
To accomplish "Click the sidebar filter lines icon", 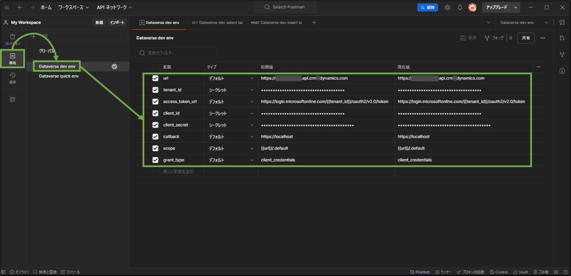I will point(46,37).
